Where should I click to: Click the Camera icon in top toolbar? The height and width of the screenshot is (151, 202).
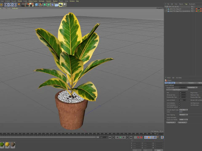pos(61,5)
